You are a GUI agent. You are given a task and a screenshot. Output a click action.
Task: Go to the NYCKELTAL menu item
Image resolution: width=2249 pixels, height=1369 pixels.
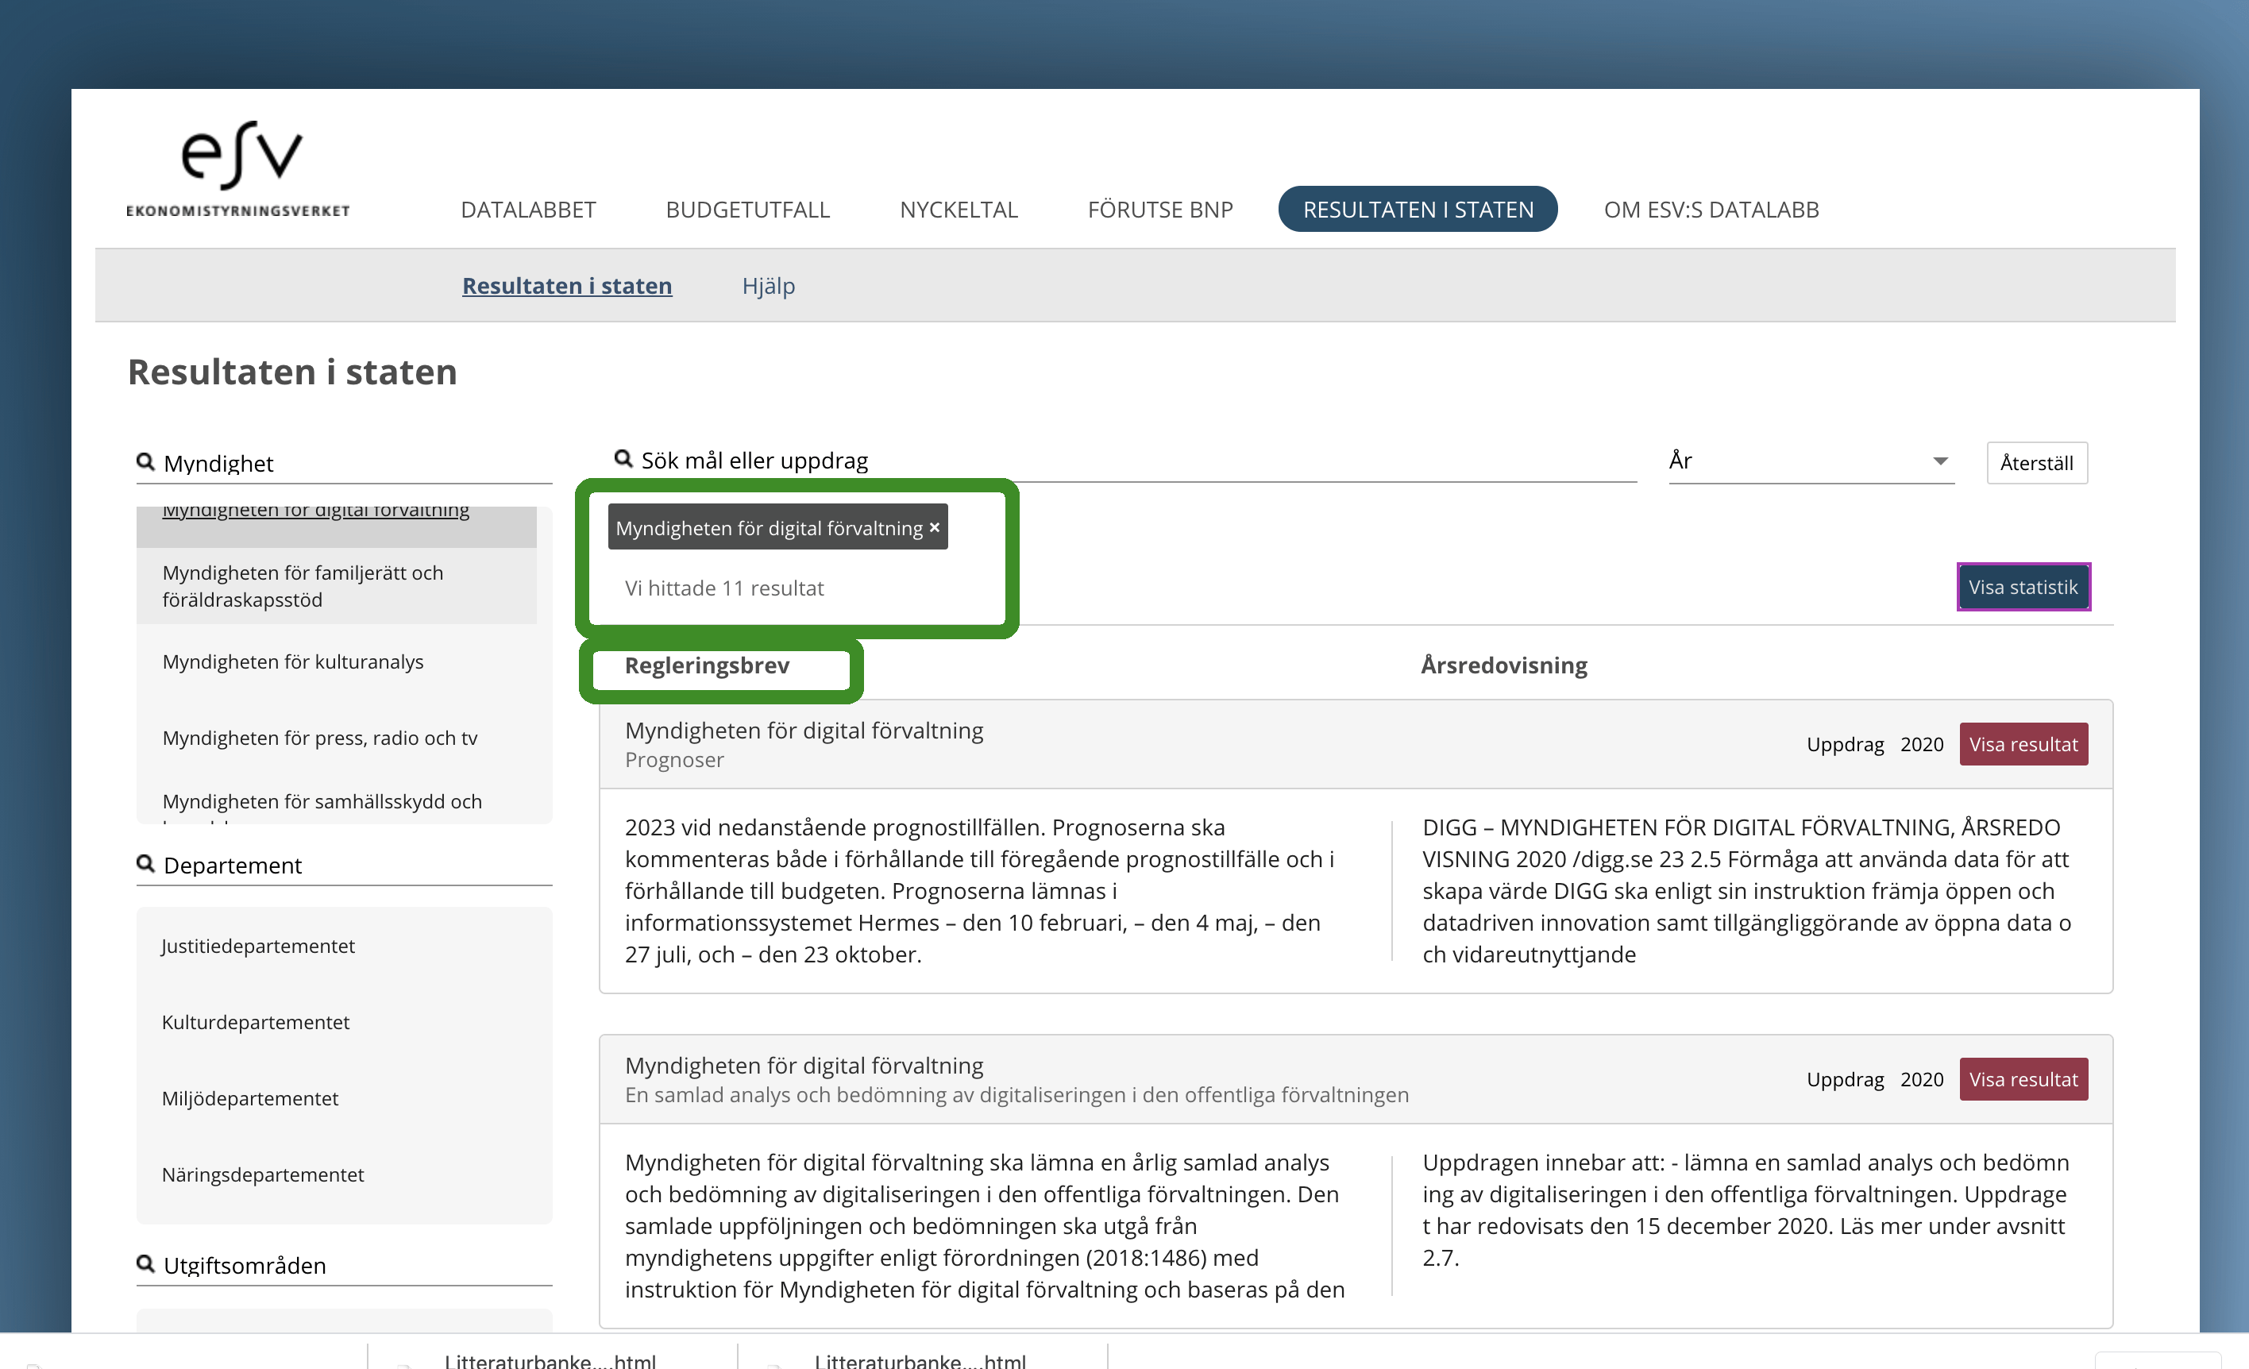point(959,210)
